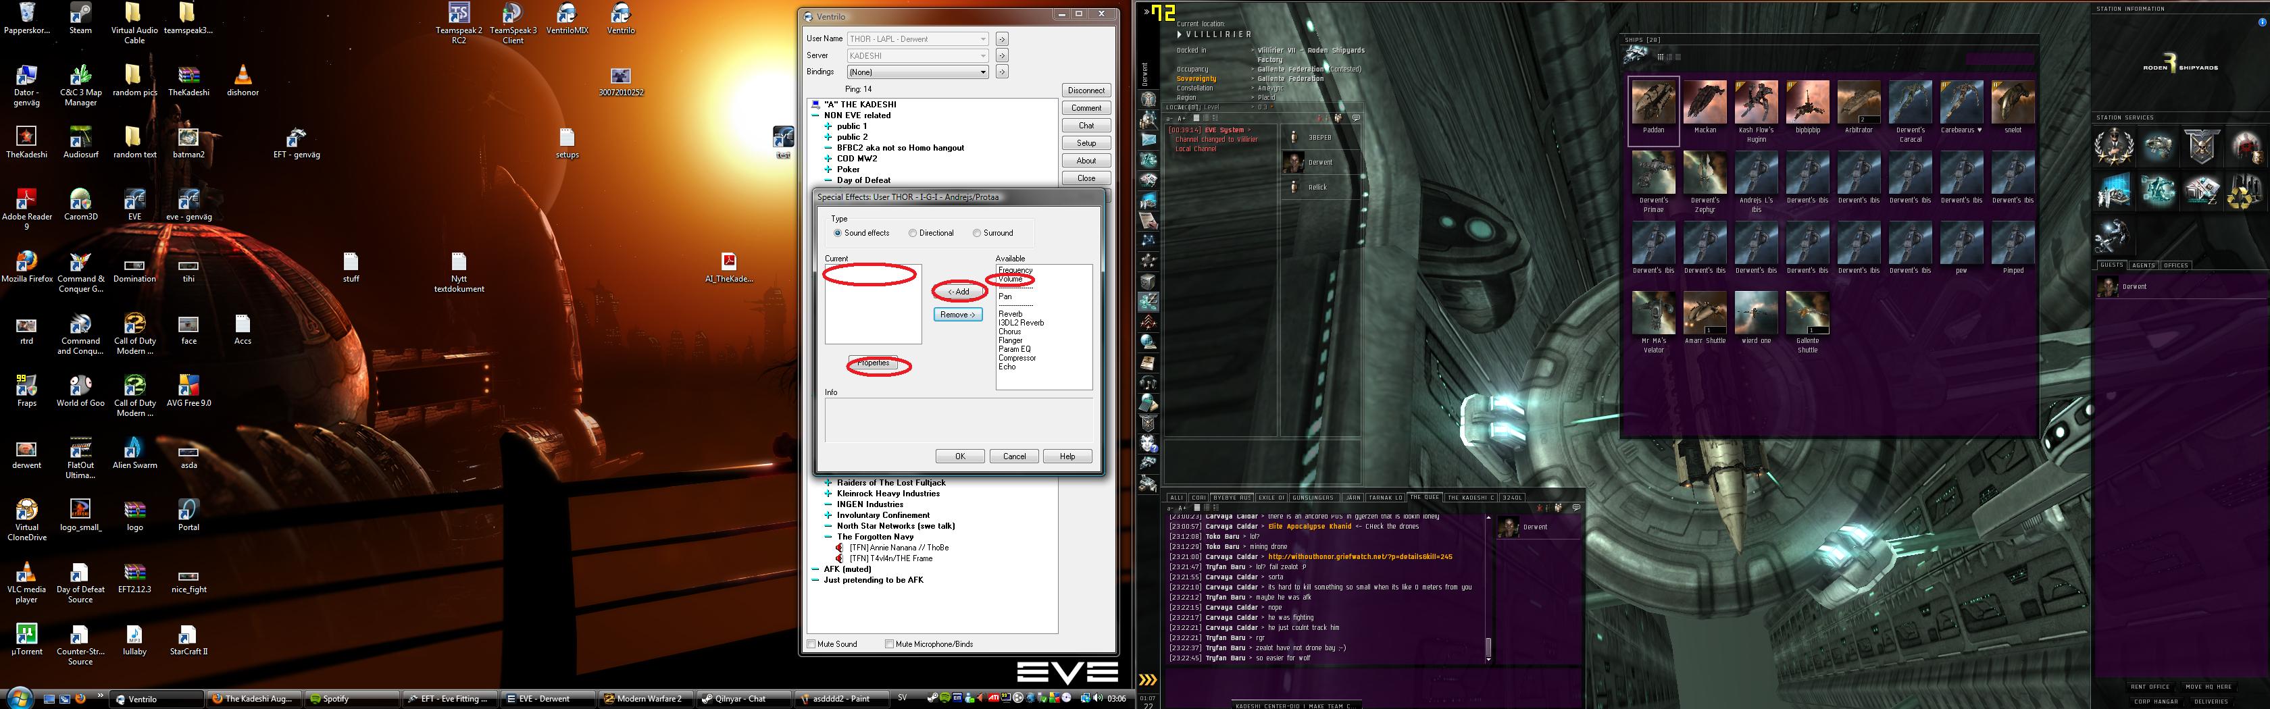This screenshot has width=2270, height=709.
Task: Launch the µTorrent desktop shortcut
Action: click(26, 640)
